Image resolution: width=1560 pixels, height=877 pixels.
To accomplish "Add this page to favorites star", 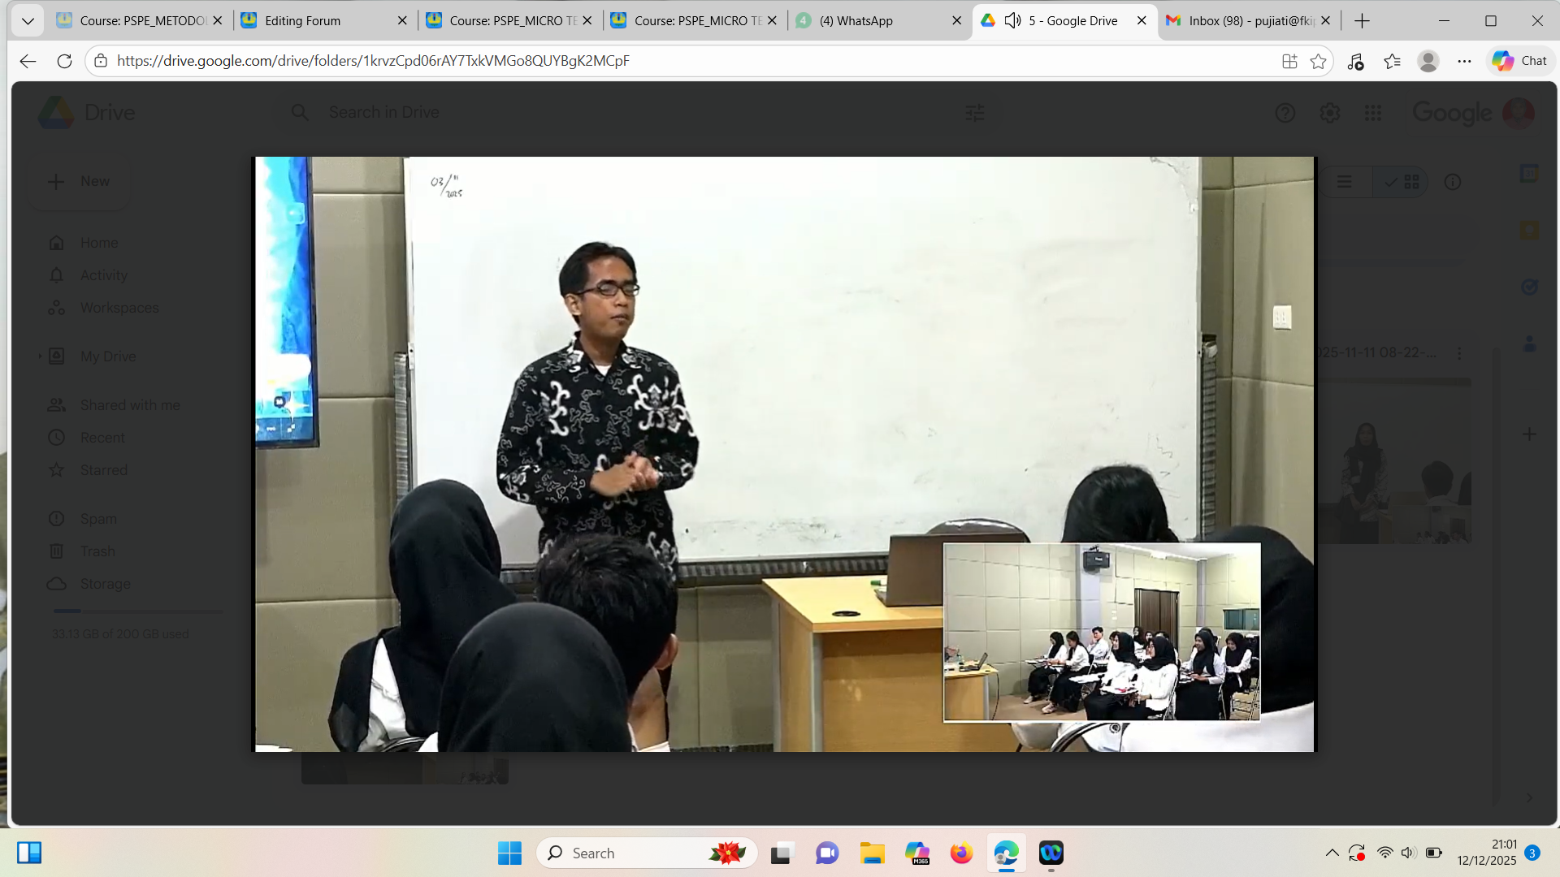I will 1318,61.
